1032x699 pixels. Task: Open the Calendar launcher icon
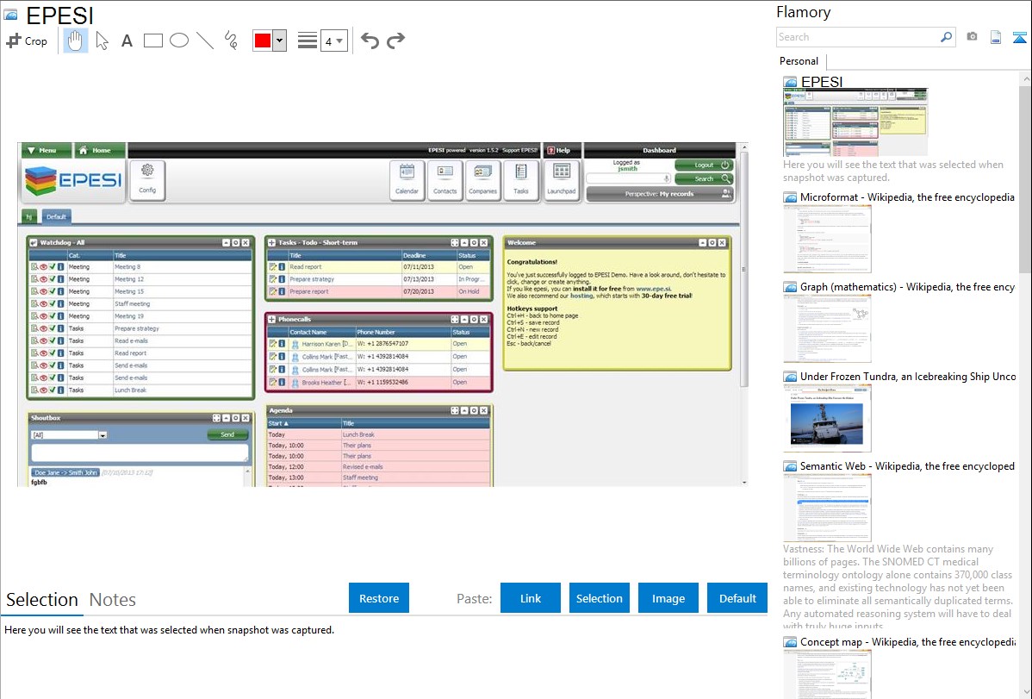click(x=407, y=179)
